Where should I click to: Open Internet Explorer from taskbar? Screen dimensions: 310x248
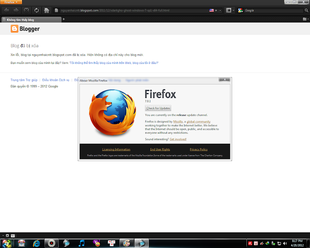click(x=36, y=243)
